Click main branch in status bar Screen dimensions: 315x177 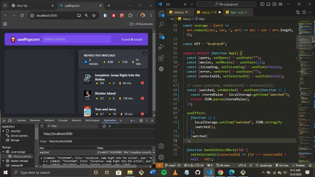[x=170, y=165]
